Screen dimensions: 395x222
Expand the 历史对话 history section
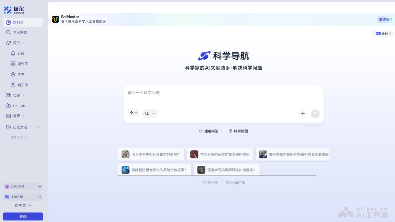click(x=31, y=127)
